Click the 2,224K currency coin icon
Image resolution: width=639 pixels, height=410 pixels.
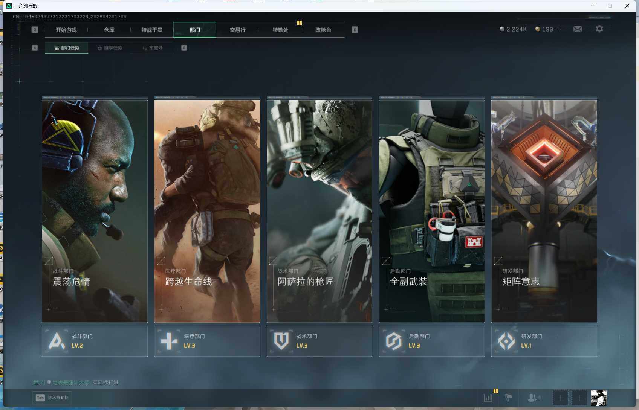[x=502, y=29]
